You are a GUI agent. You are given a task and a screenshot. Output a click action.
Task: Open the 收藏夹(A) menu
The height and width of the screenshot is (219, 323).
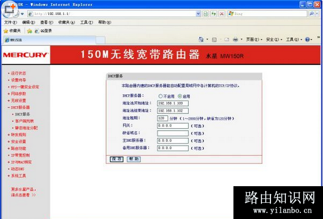click(66, 22)
